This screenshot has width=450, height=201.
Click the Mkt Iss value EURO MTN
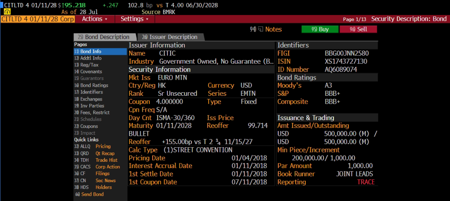click(173, 77)
